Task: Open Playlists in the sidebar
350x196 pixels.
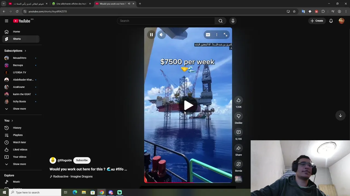Action: point(21,135)
